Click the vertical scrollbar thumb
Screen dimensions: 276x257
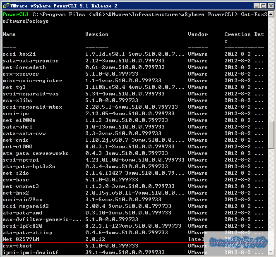pos(271,134)
